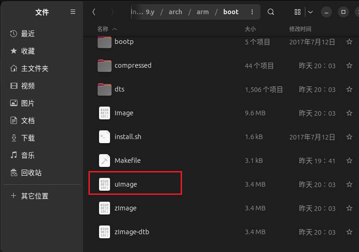Sort by the 名称 column header
This screenshot has height=252, width=359.
[103, 29]
